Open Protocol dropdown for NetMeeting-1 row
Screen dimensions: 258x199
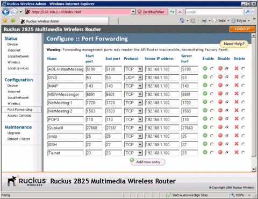coord(140,103)
